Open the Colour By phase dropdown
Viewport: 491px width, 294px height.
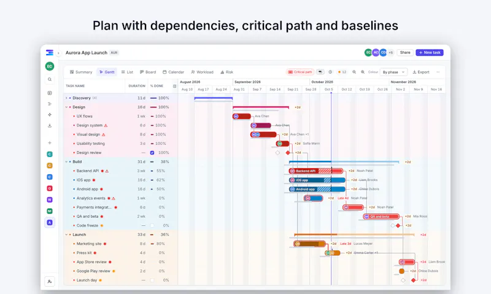pos(393,72)
